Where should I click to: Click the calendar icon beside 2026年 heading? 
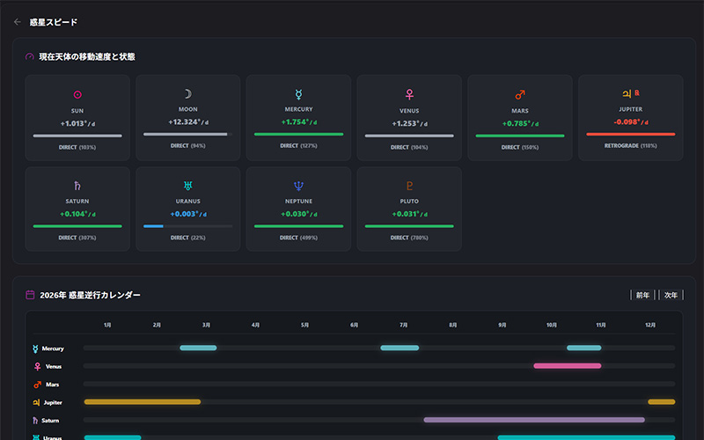click(30, 295)
